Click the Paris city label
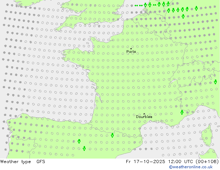 coord(131,52)
